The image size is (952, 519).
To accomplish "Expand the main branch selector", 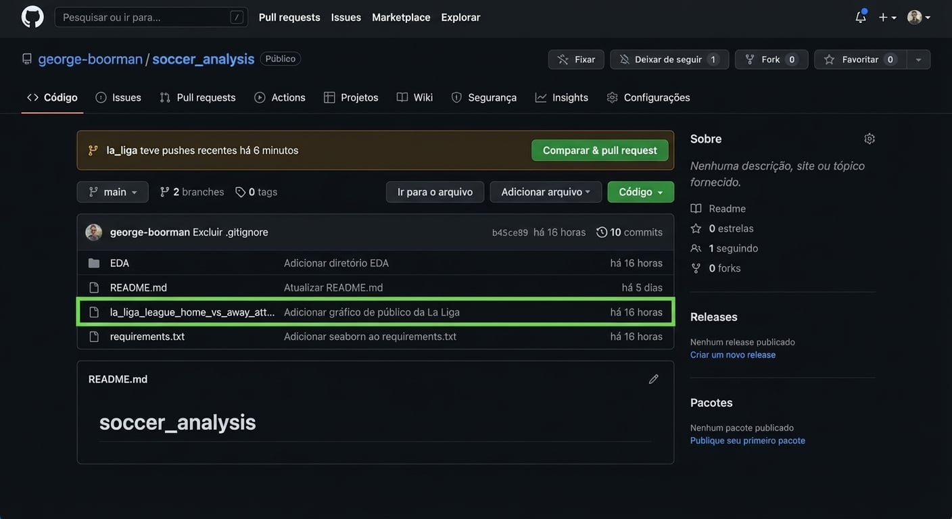I will click(x=113, y=192).
